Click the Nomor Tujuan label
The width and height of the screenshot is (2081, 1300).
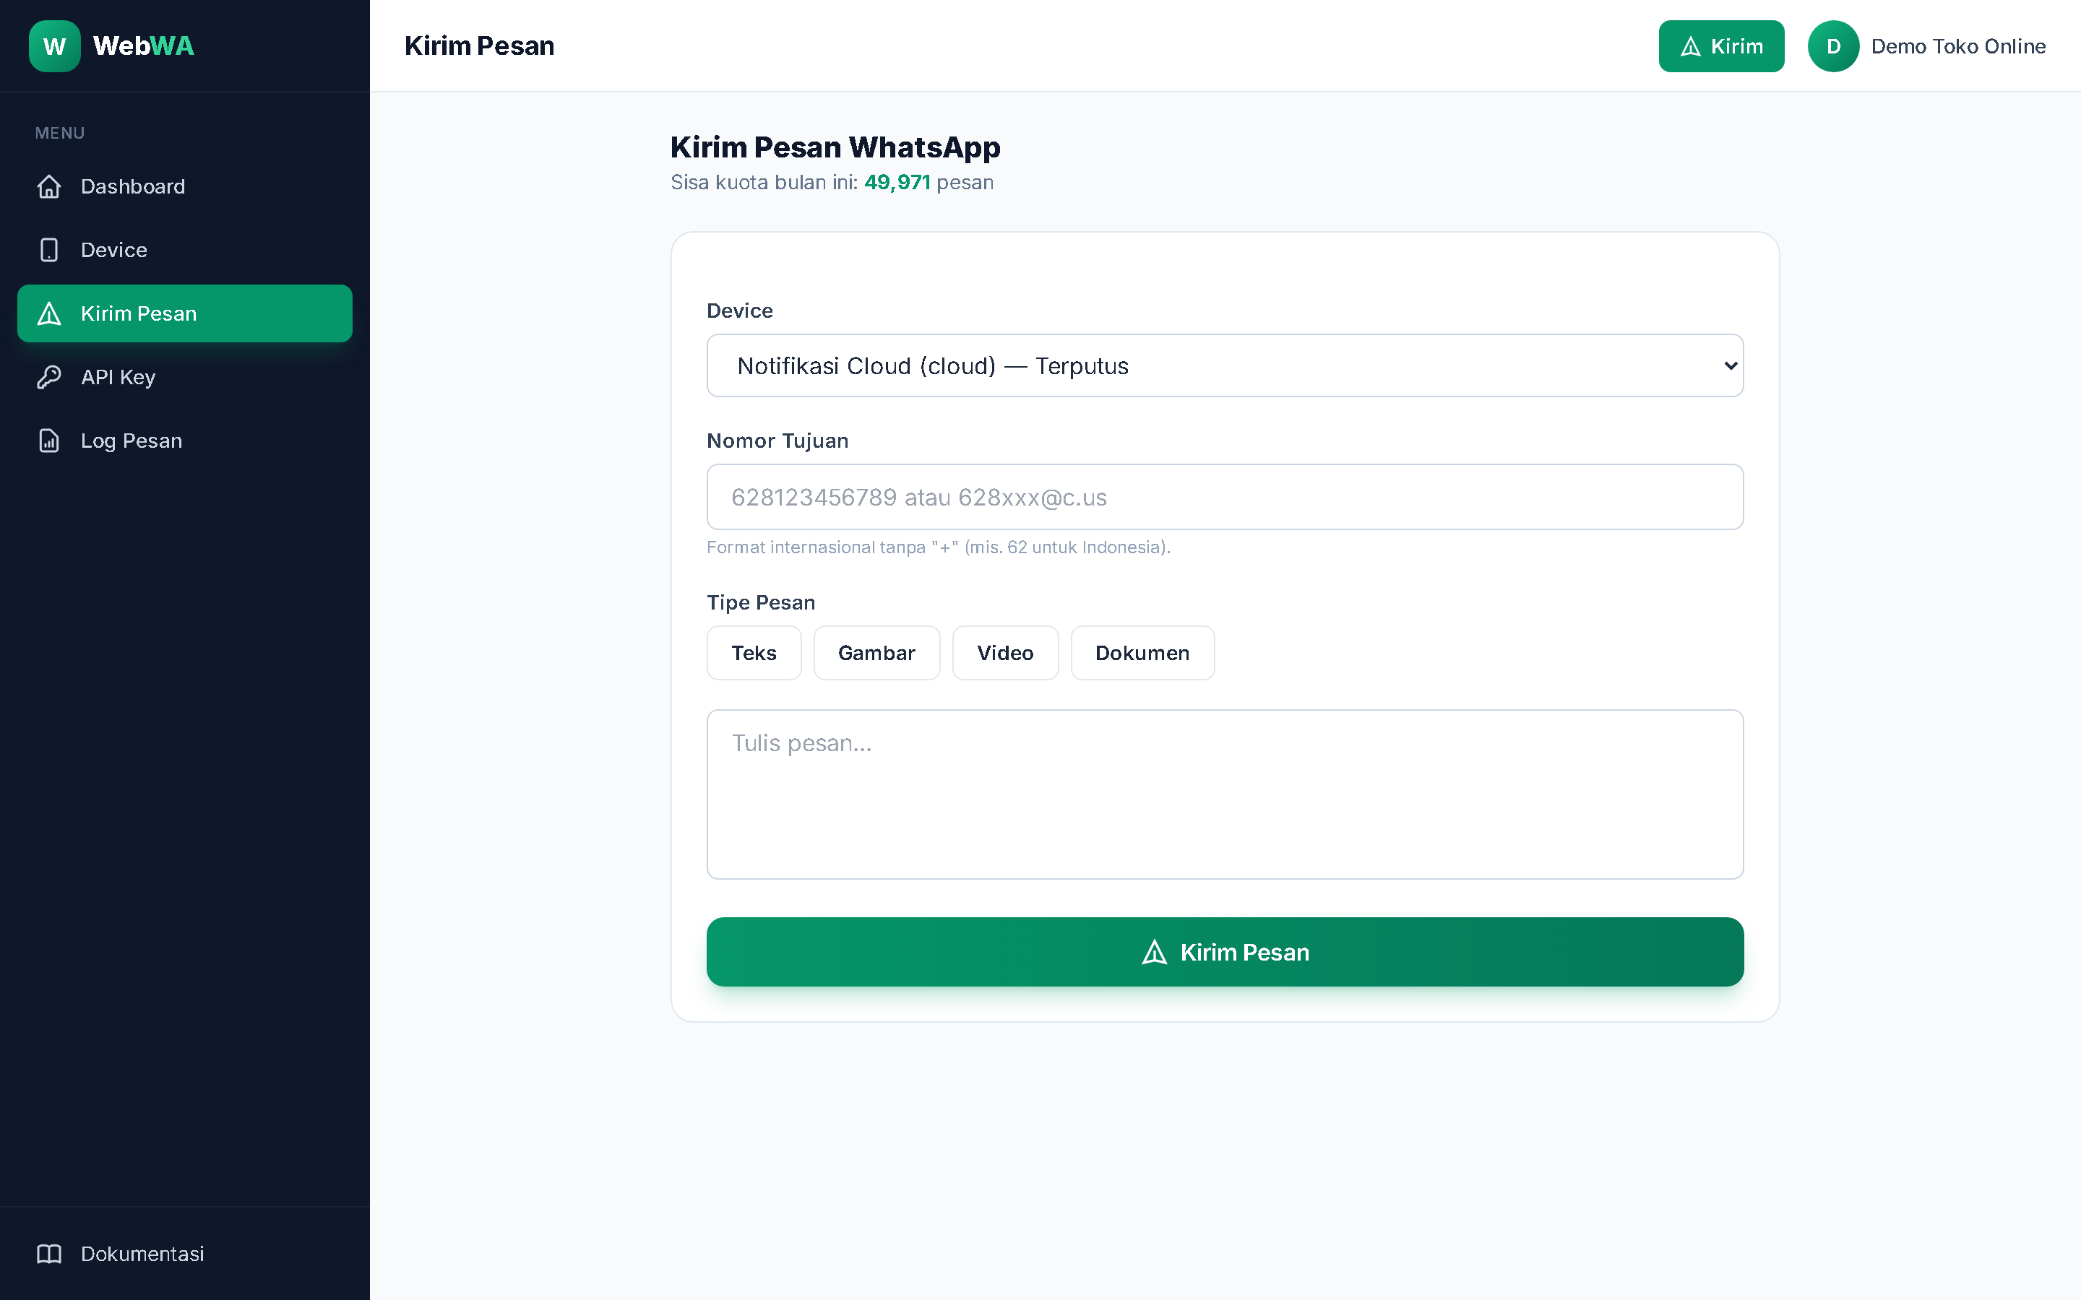[x=777, y=441]
